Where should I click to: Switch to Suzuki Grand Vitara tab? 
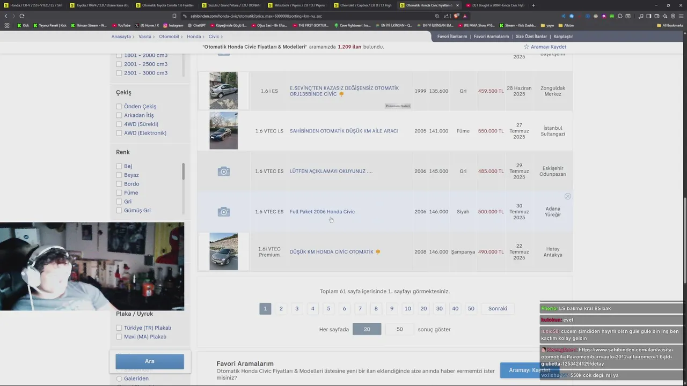[230, 5]
